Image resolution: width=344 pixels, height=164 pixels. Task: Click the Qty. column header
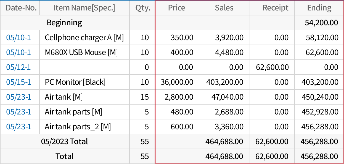tap(143, 8)
